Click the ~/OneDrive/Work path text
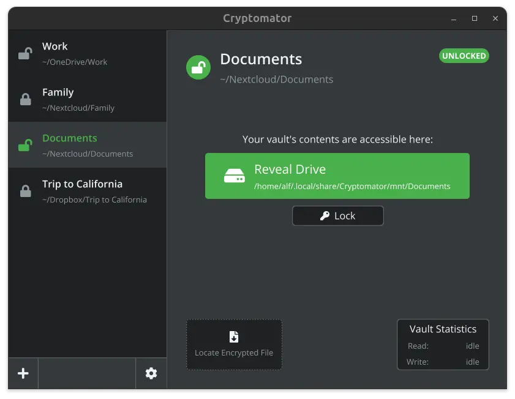The width and height of the screenshot is (515, 399). pyautogui.click(x=75, y=62)
